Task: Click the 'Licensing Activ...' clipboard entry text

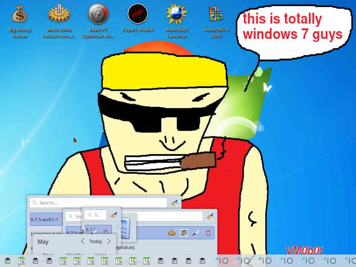Action: (x=47, y=233)
